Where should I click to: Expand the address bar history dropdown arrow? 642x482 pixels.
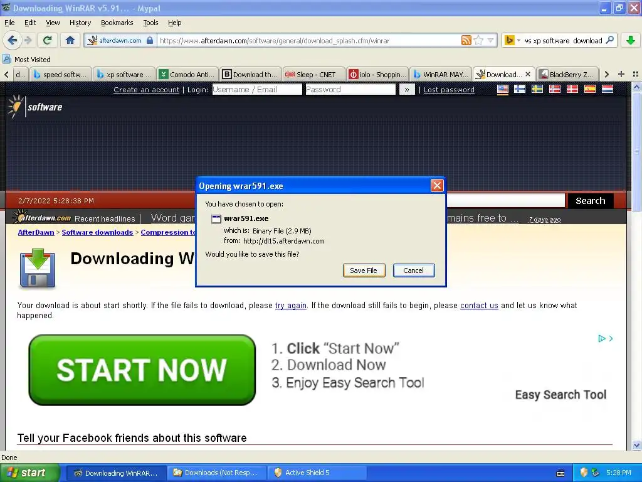[490, 40]
